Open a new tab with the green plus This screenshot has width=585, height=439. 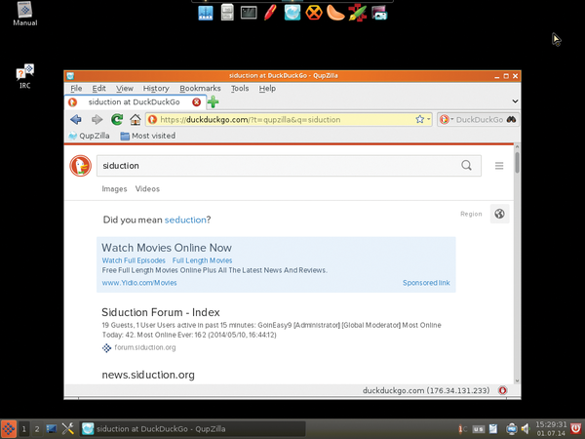coord(213,101)
